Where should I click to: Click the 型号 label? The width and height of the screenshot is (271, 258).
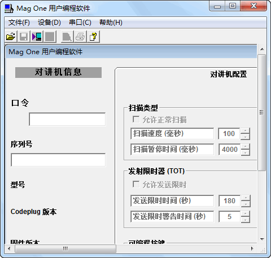click(x=18, y=185)
